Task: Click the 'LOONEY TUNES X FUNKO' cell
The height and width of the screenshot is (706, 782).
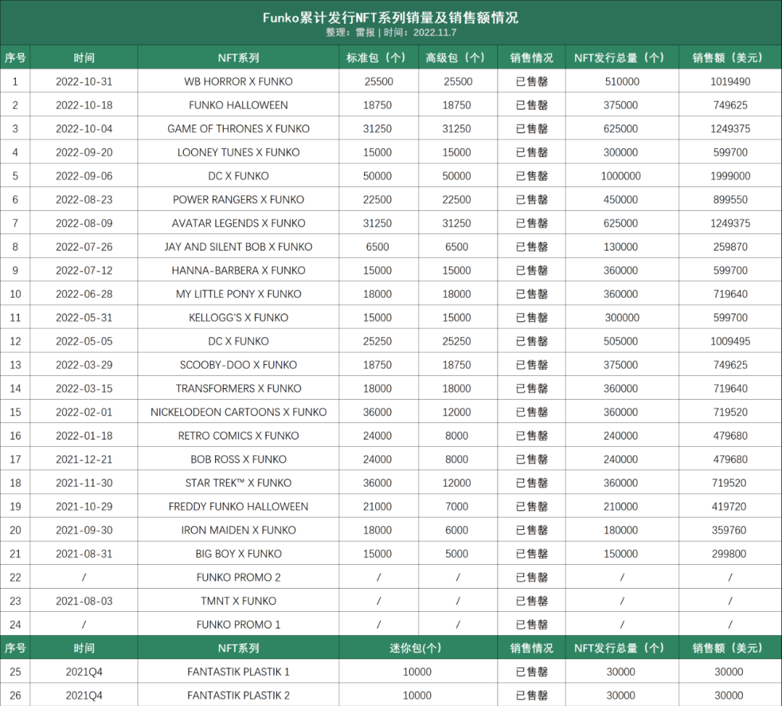Action: (238, 152)
